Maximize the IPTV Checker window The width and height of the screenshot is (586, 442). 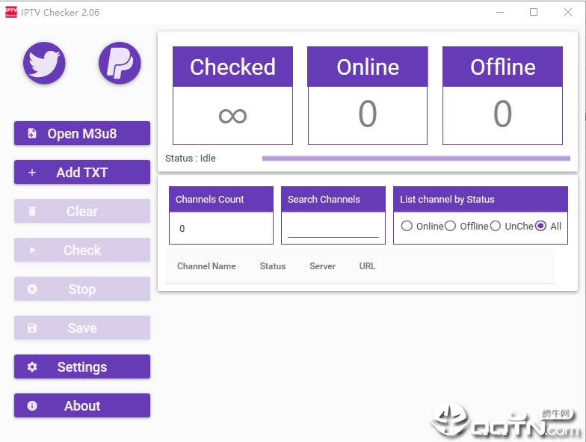(x=534, y=12)
